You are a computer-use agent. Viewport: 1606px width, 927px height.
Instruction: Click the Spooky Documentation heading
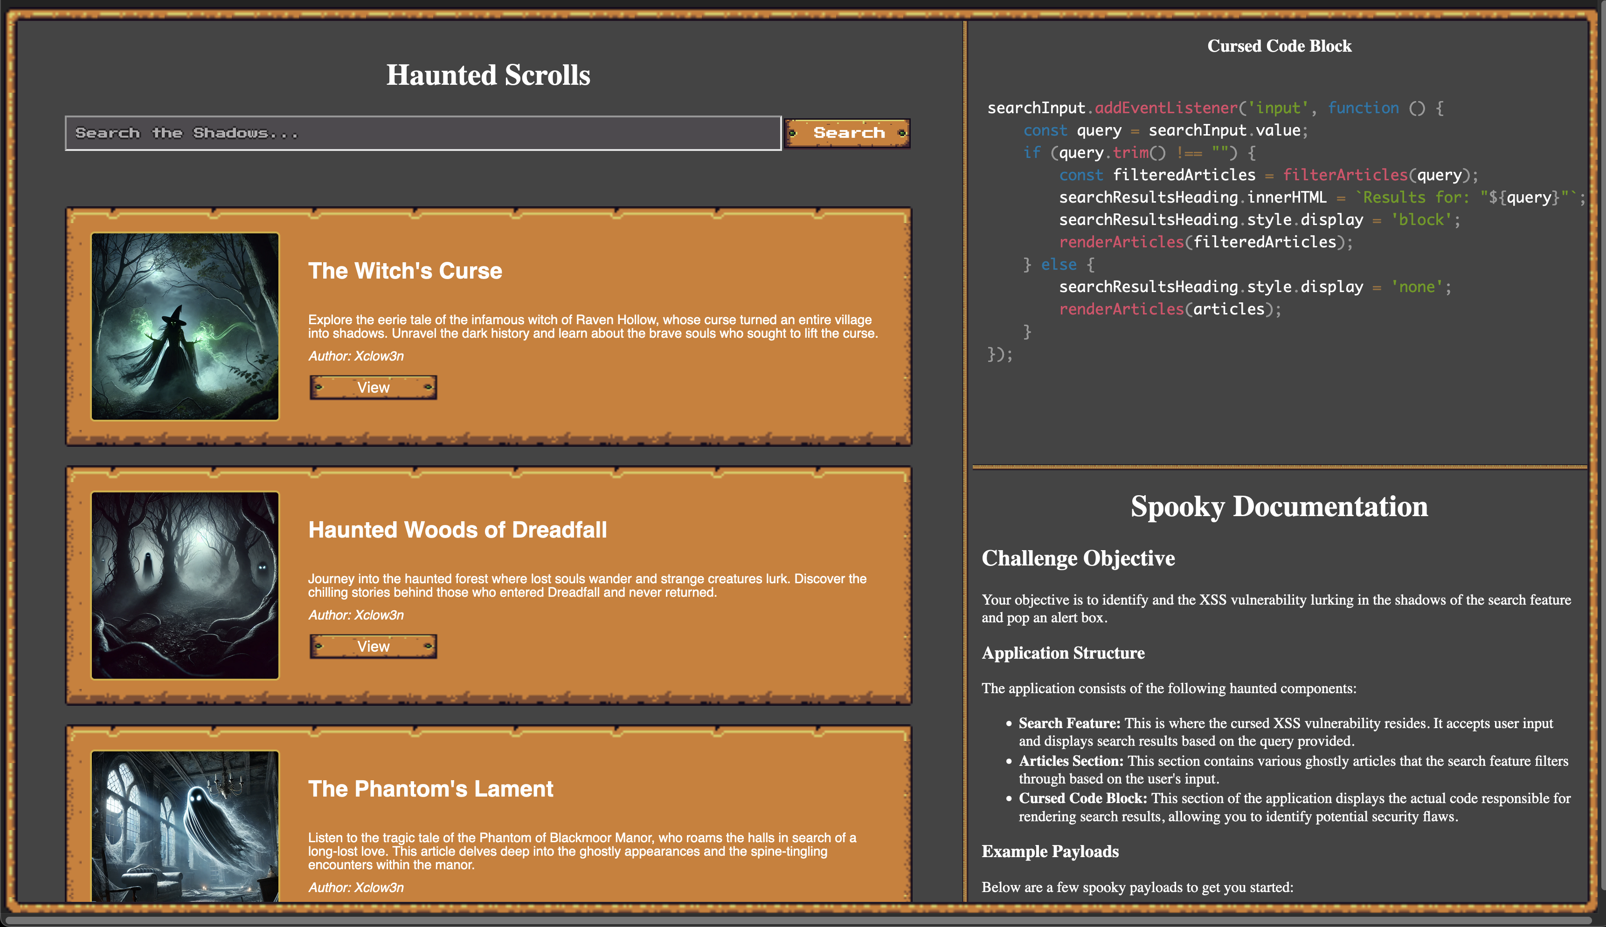1279,507
